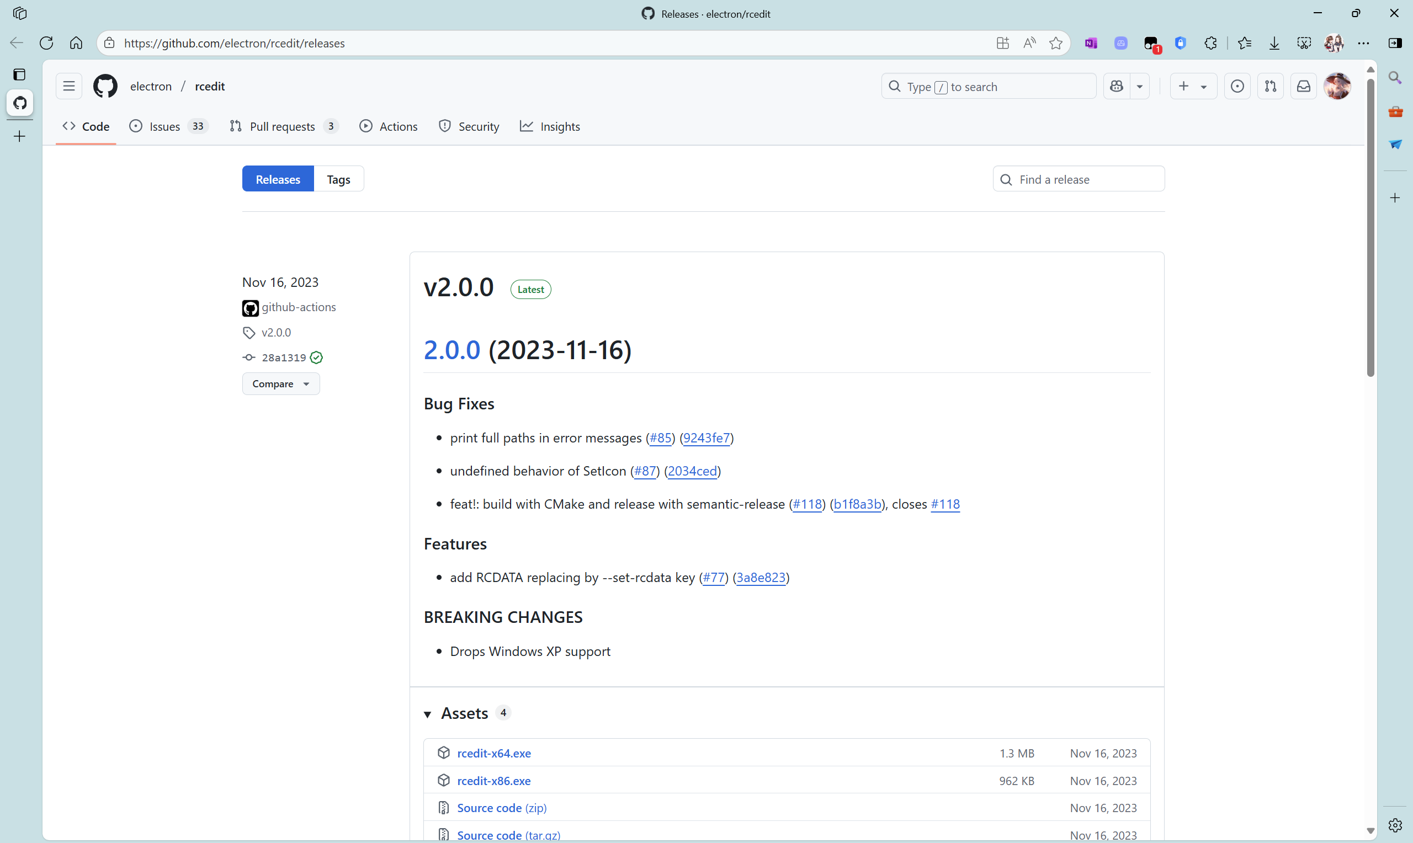Open the Copilot dropdown arrow
1413x843 pixels.
pos(1140,87)
